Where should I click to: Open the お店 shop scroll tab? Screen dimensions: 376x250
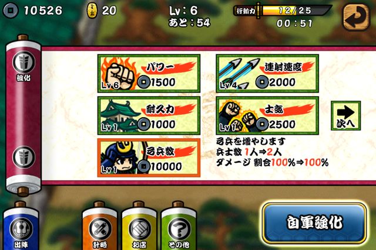139,227
